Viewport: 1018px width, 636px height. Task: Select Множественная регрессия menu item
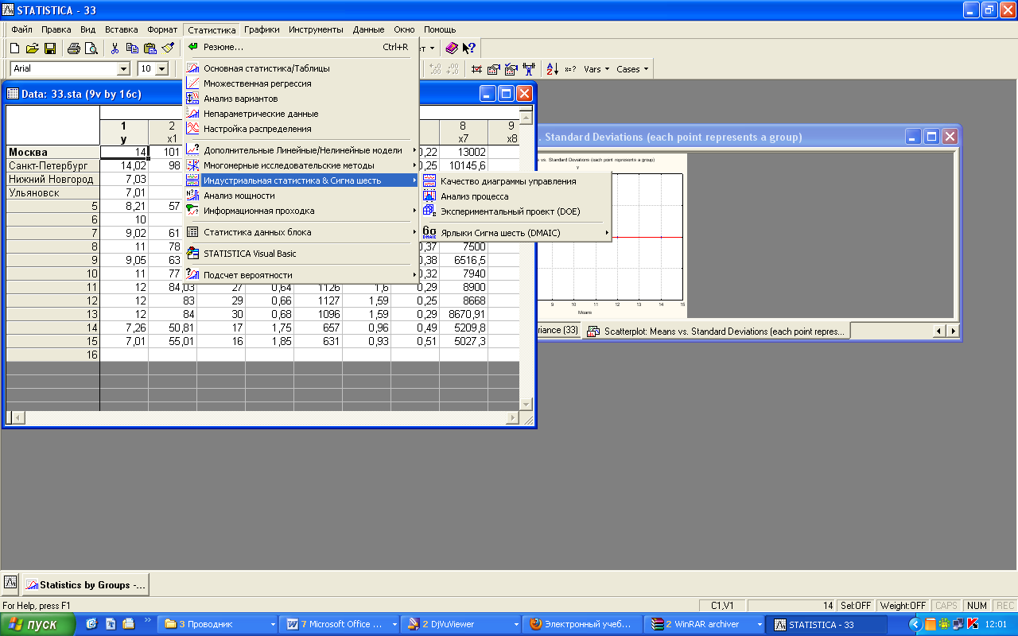(301, 83)
